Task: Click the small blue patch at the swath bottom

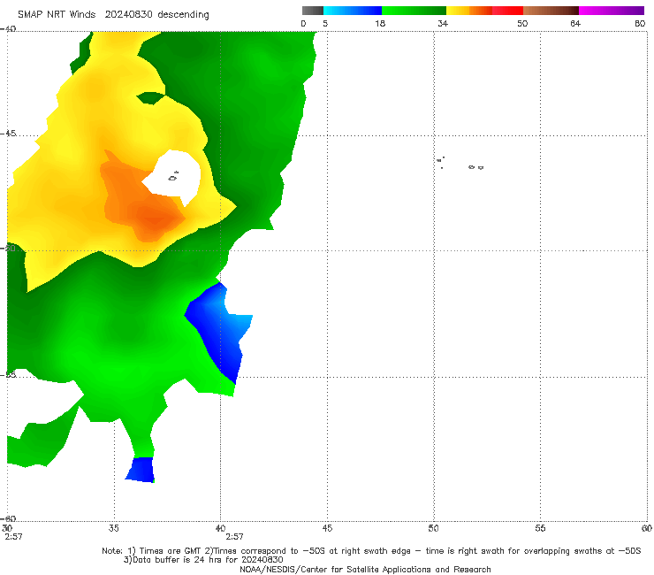Action: tap(141, 470)
